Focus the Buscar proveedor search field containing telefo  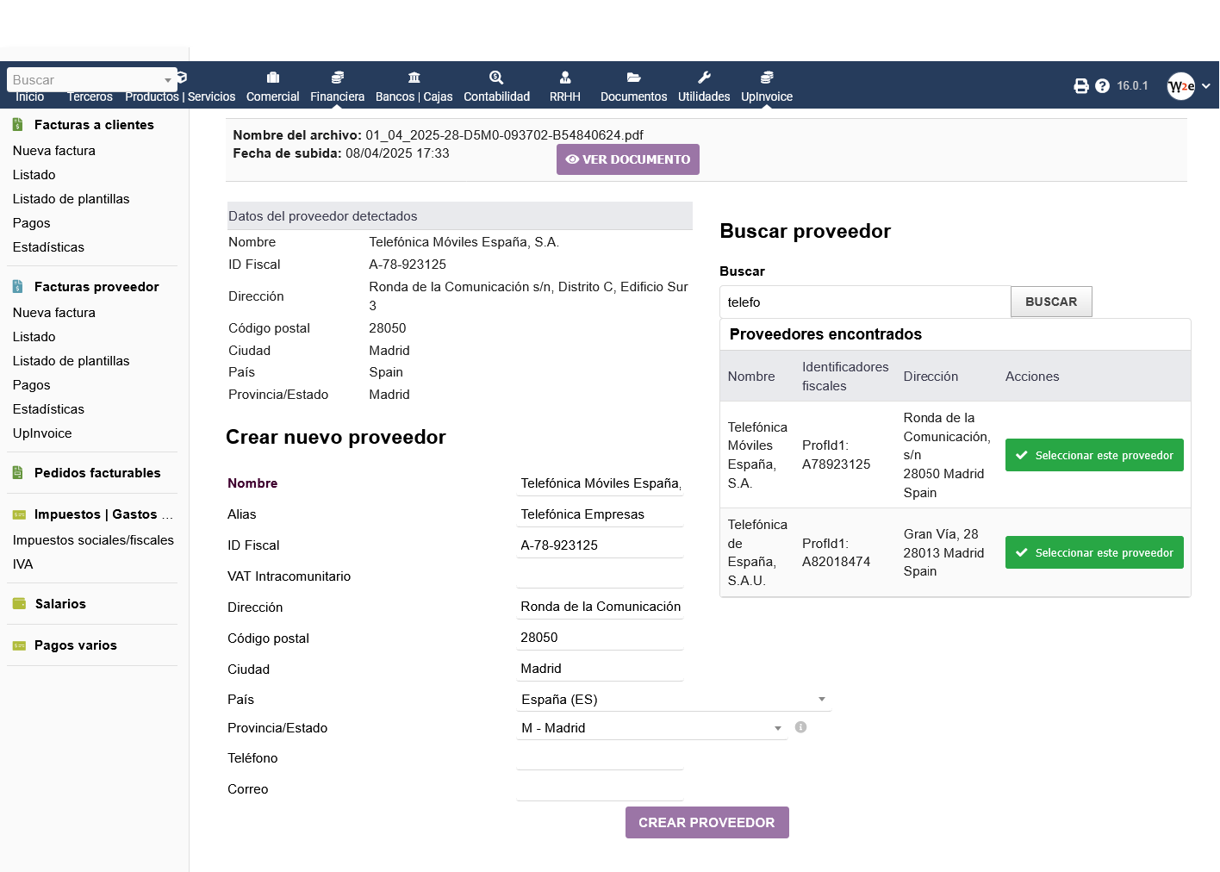865,302
